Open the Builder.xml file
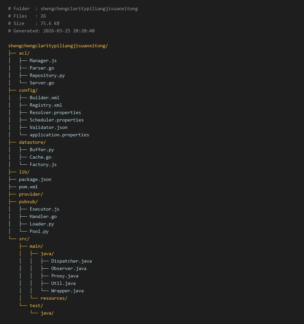The height and width of the screenshot is (324, 304). [x=44, y=98]
